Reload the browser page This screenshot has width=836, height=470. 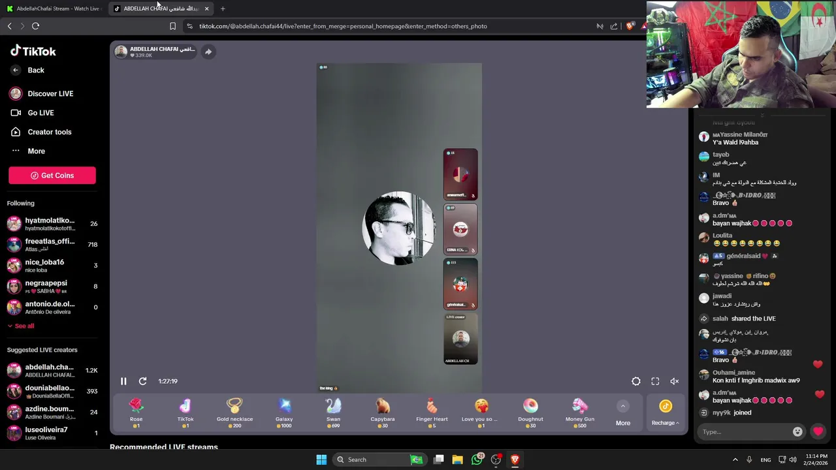pyautogui.click(x=35, y=26)
